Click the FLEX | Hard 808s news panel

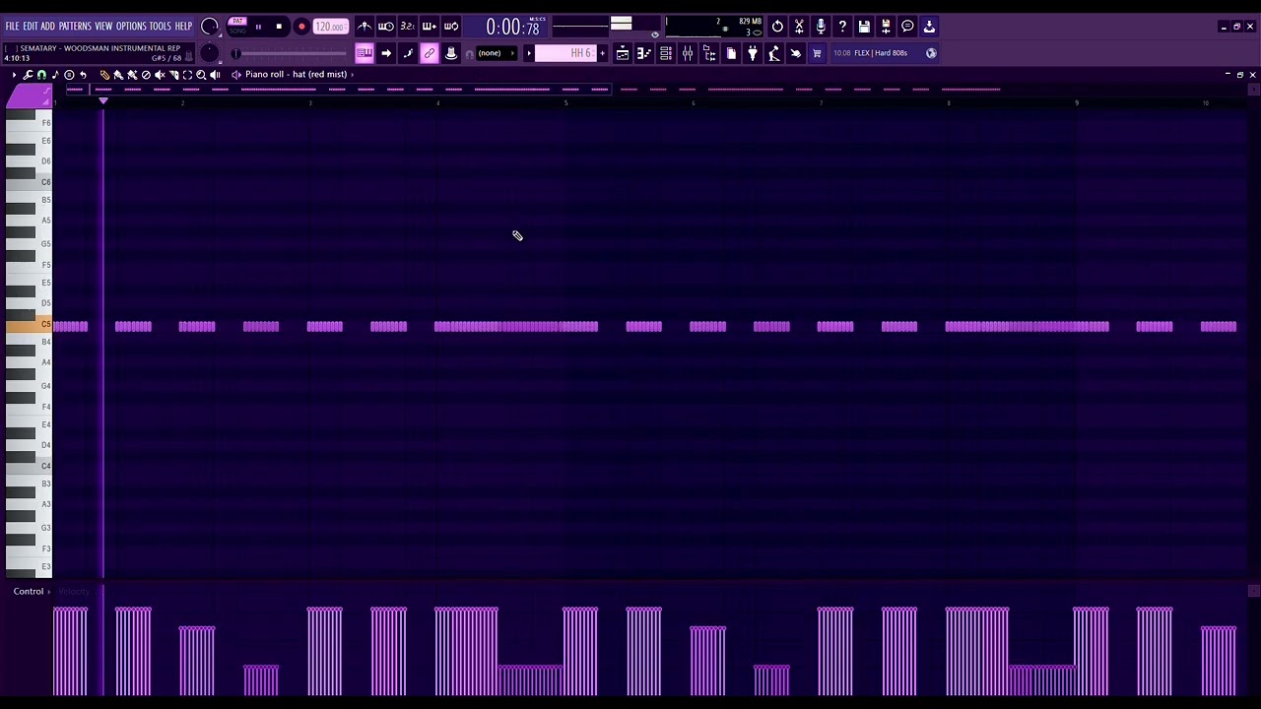877,53
